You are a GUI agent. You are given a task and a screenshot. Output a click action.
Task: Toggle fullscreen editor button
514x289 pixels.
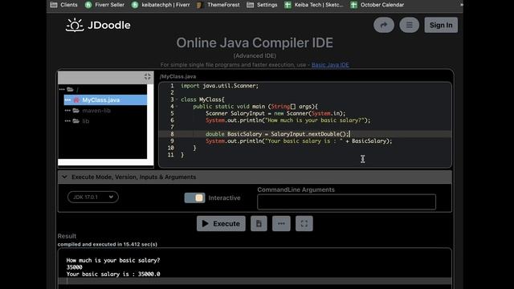304,223
